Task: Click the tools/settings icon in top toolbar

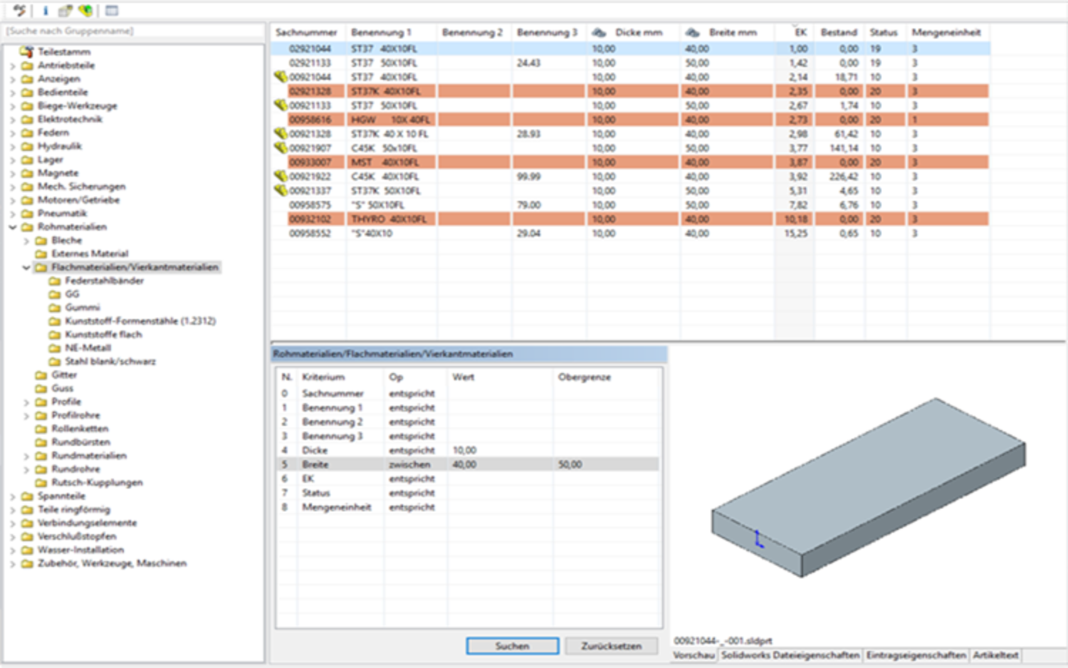Action: click(x=19, y=10)
